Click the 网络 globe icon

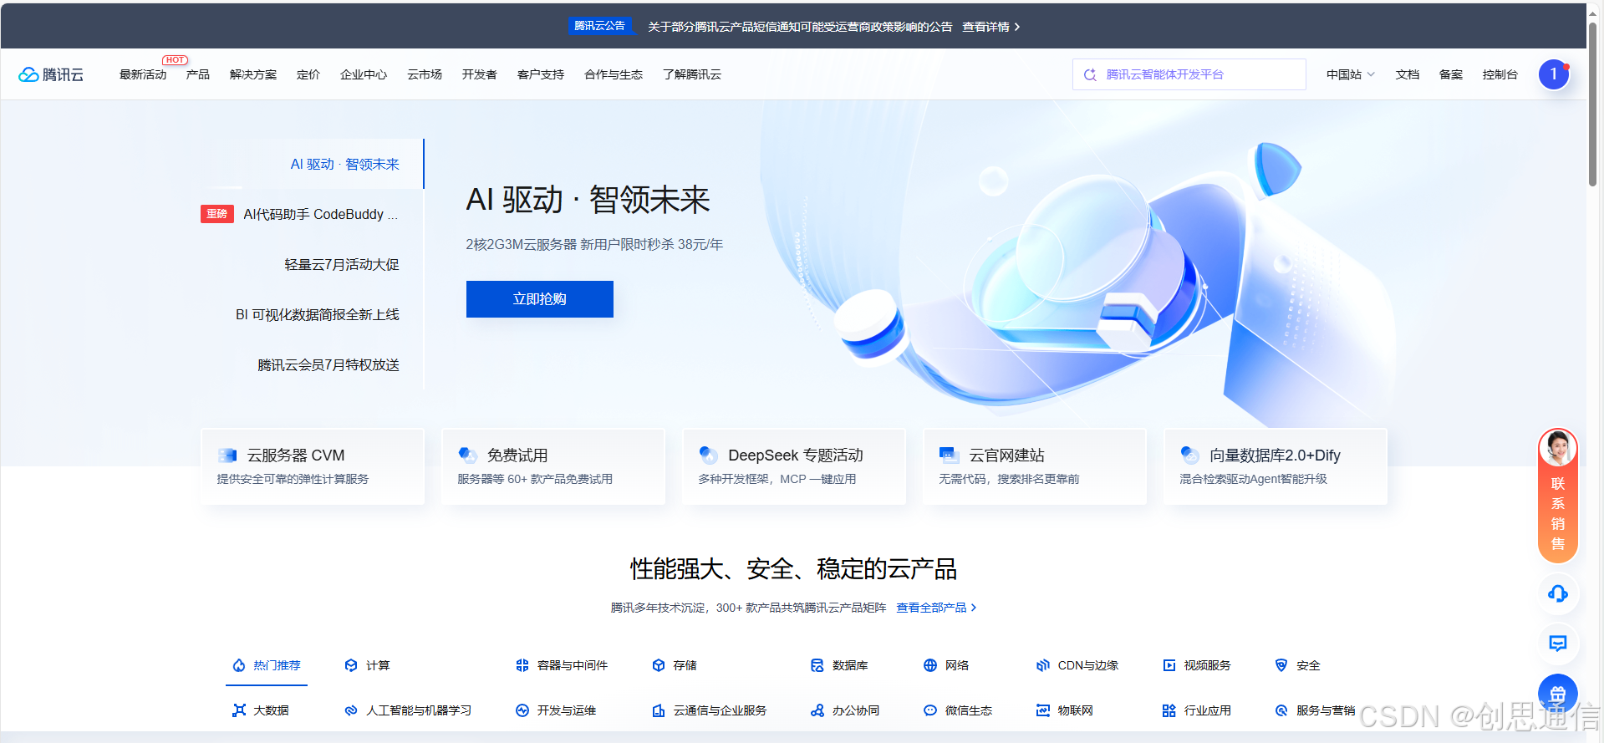pyautogui.click(x=930, y=665)
